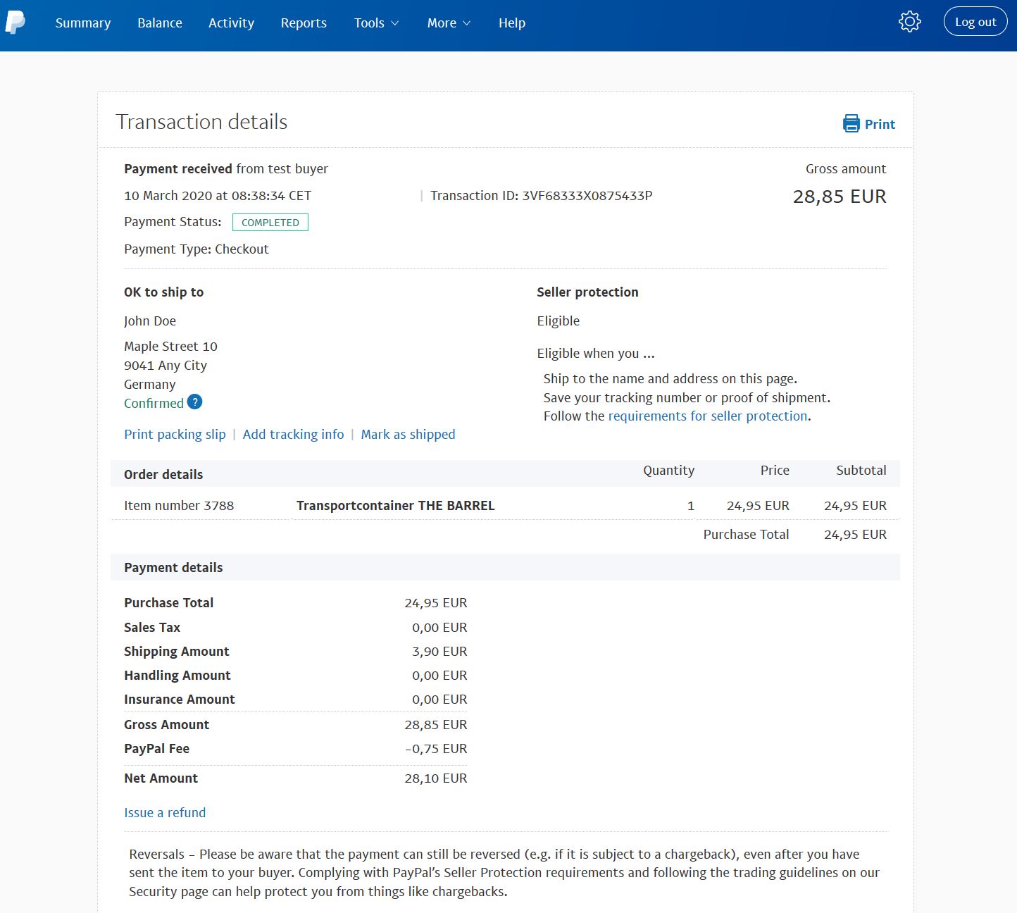Expand the More dropdown menu
This screenshot has width=1017, height=913.
(449, 23)
